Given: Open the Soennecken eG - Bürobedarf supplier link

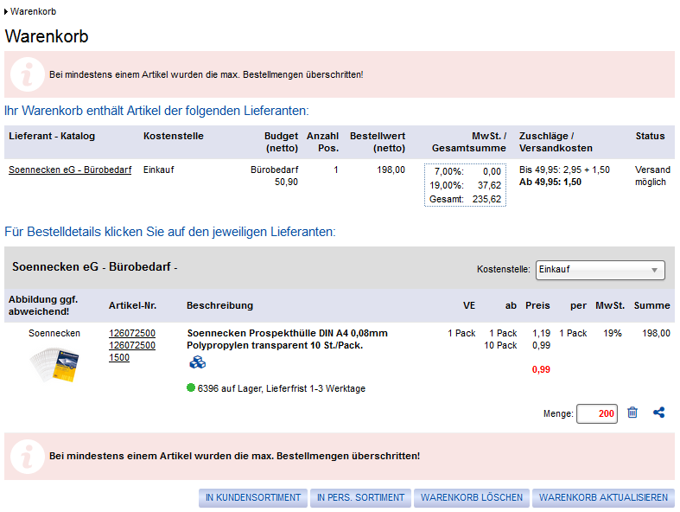Looking at the screenshot, I should coord(70,170).
